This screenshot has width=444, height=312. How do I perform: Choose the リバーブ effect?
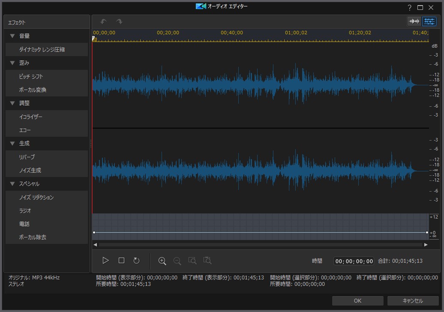pos(47,157)
